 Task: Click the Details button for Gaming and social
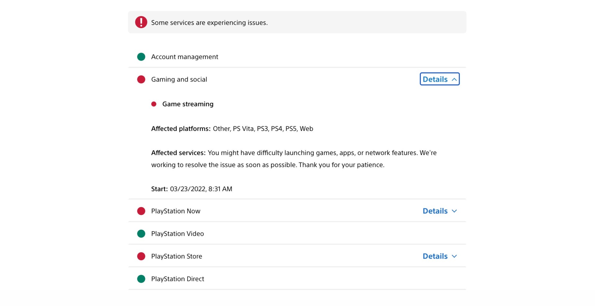click(439, 79)
